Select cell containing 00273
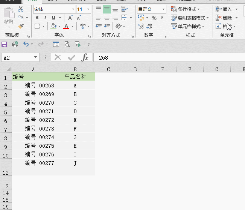 coord(33,129)
